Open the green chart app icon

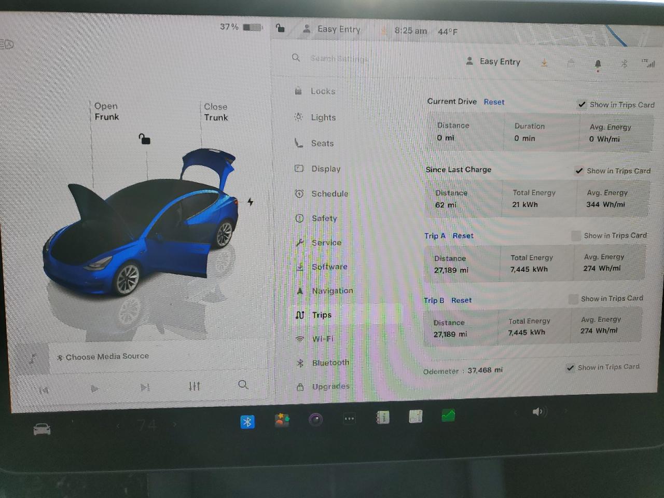click(448, 415)
